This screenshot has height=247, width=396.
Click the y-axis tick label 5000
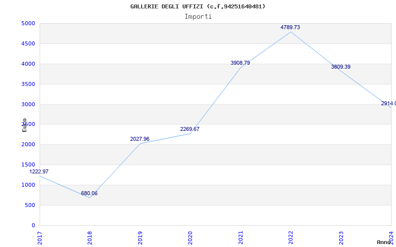point(28,23)
